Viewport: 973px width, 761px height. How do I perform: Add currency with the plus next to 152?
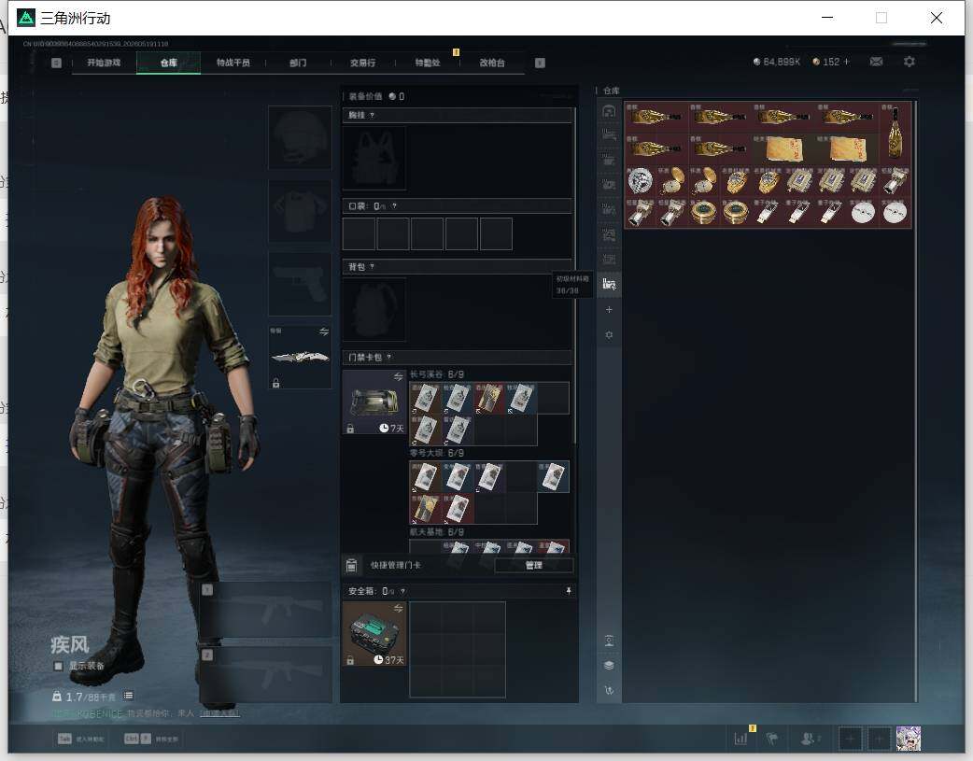pyautogui.click(x=846, y=62)
